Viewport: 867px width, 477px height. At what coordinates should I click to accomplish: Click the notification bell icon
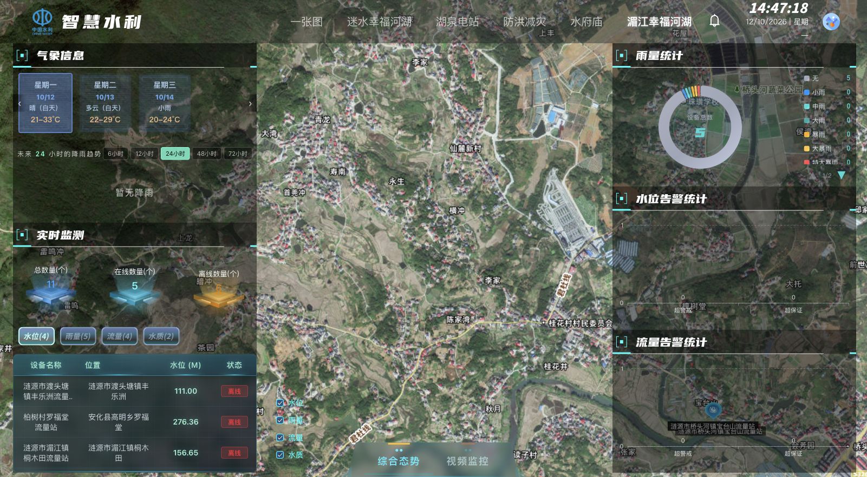coord(715,21)
